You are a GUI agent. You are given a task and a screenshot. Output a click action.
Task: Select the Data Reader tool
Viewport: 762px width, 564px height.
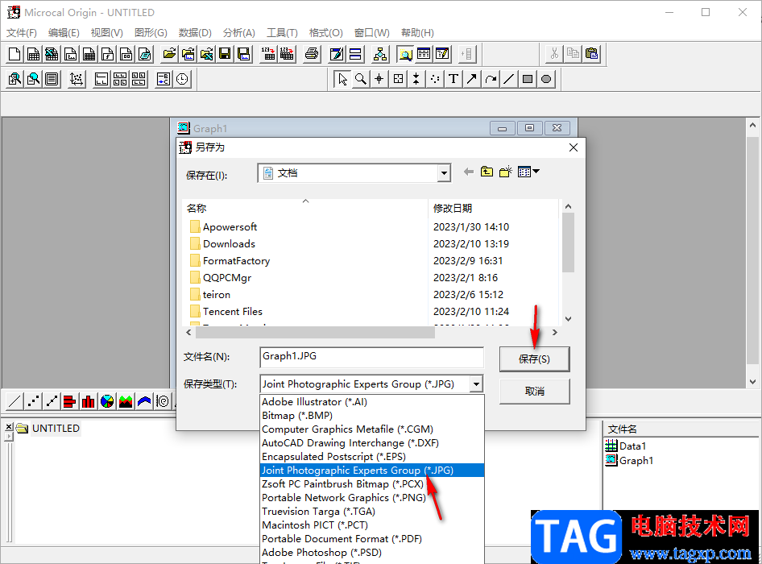pos(398,79)
